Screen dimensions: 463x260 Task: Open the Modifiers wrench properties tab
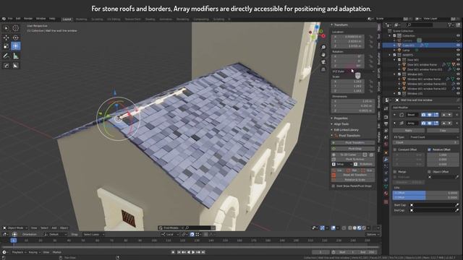386,160
